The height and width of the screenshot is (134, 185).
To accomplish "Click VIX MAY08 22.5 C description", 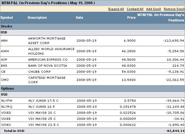I will 44,125.
